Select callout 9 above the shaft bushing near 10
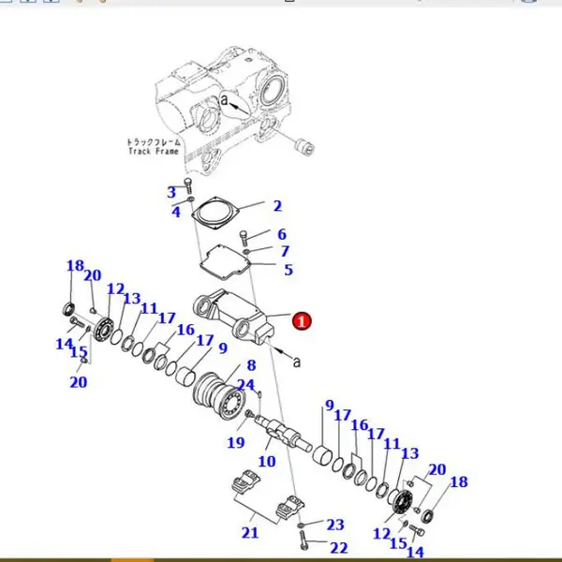The height and width of the screenshot is (562, 562). 330,406
